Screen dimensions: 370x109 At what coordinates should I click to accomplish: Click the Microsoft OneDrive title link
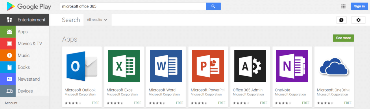334,90
